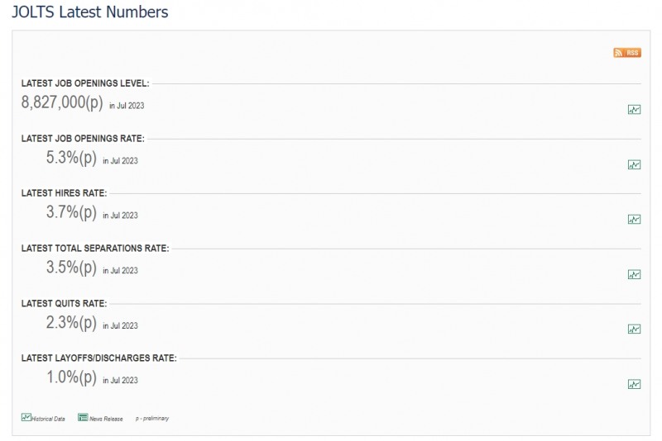Click the 8,827,000(p) job openings value
The image size is (662, 441).
(x=62, y=102)
